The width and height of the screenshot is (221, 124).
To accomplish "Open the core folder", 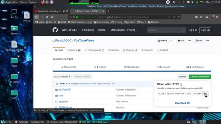I will (x=61, y=96).
